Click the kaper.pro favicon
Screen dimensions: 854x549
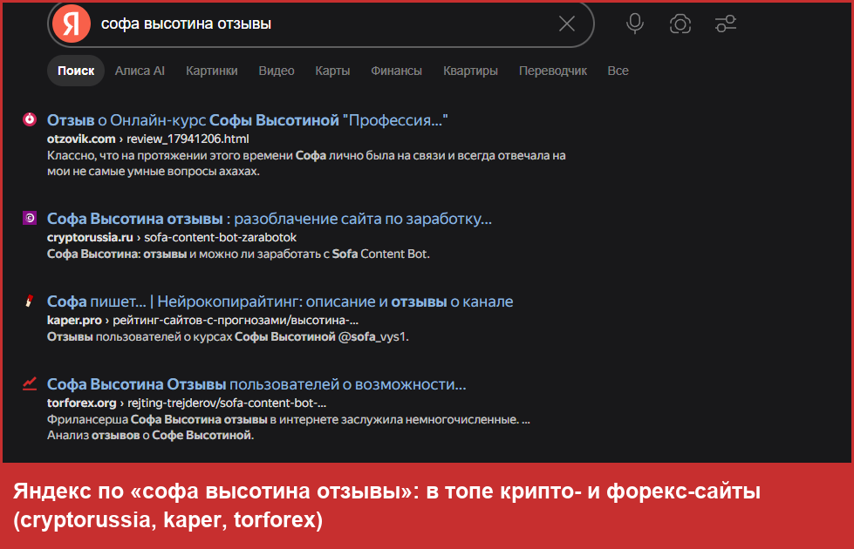tap(30, 301)
